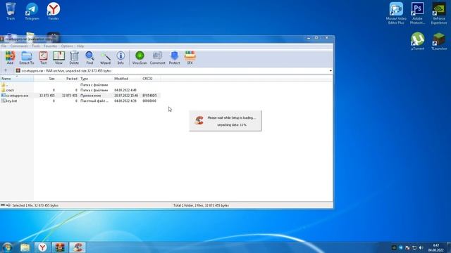Viewport: 451px width, 253px height.
Task: Click the Protect shield icon
Action: coord(174,58)
